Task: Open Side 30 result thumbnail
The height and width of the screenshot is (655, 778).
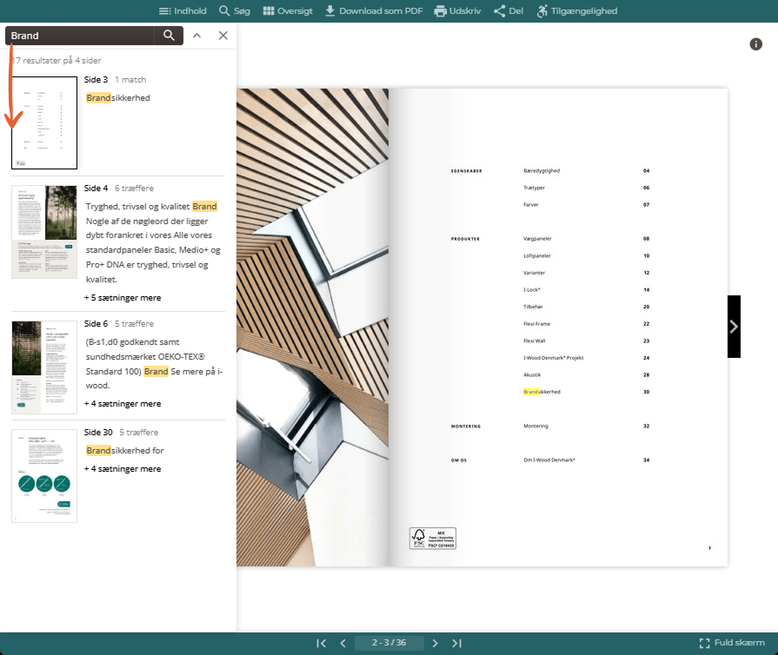Action: point(44,475)
